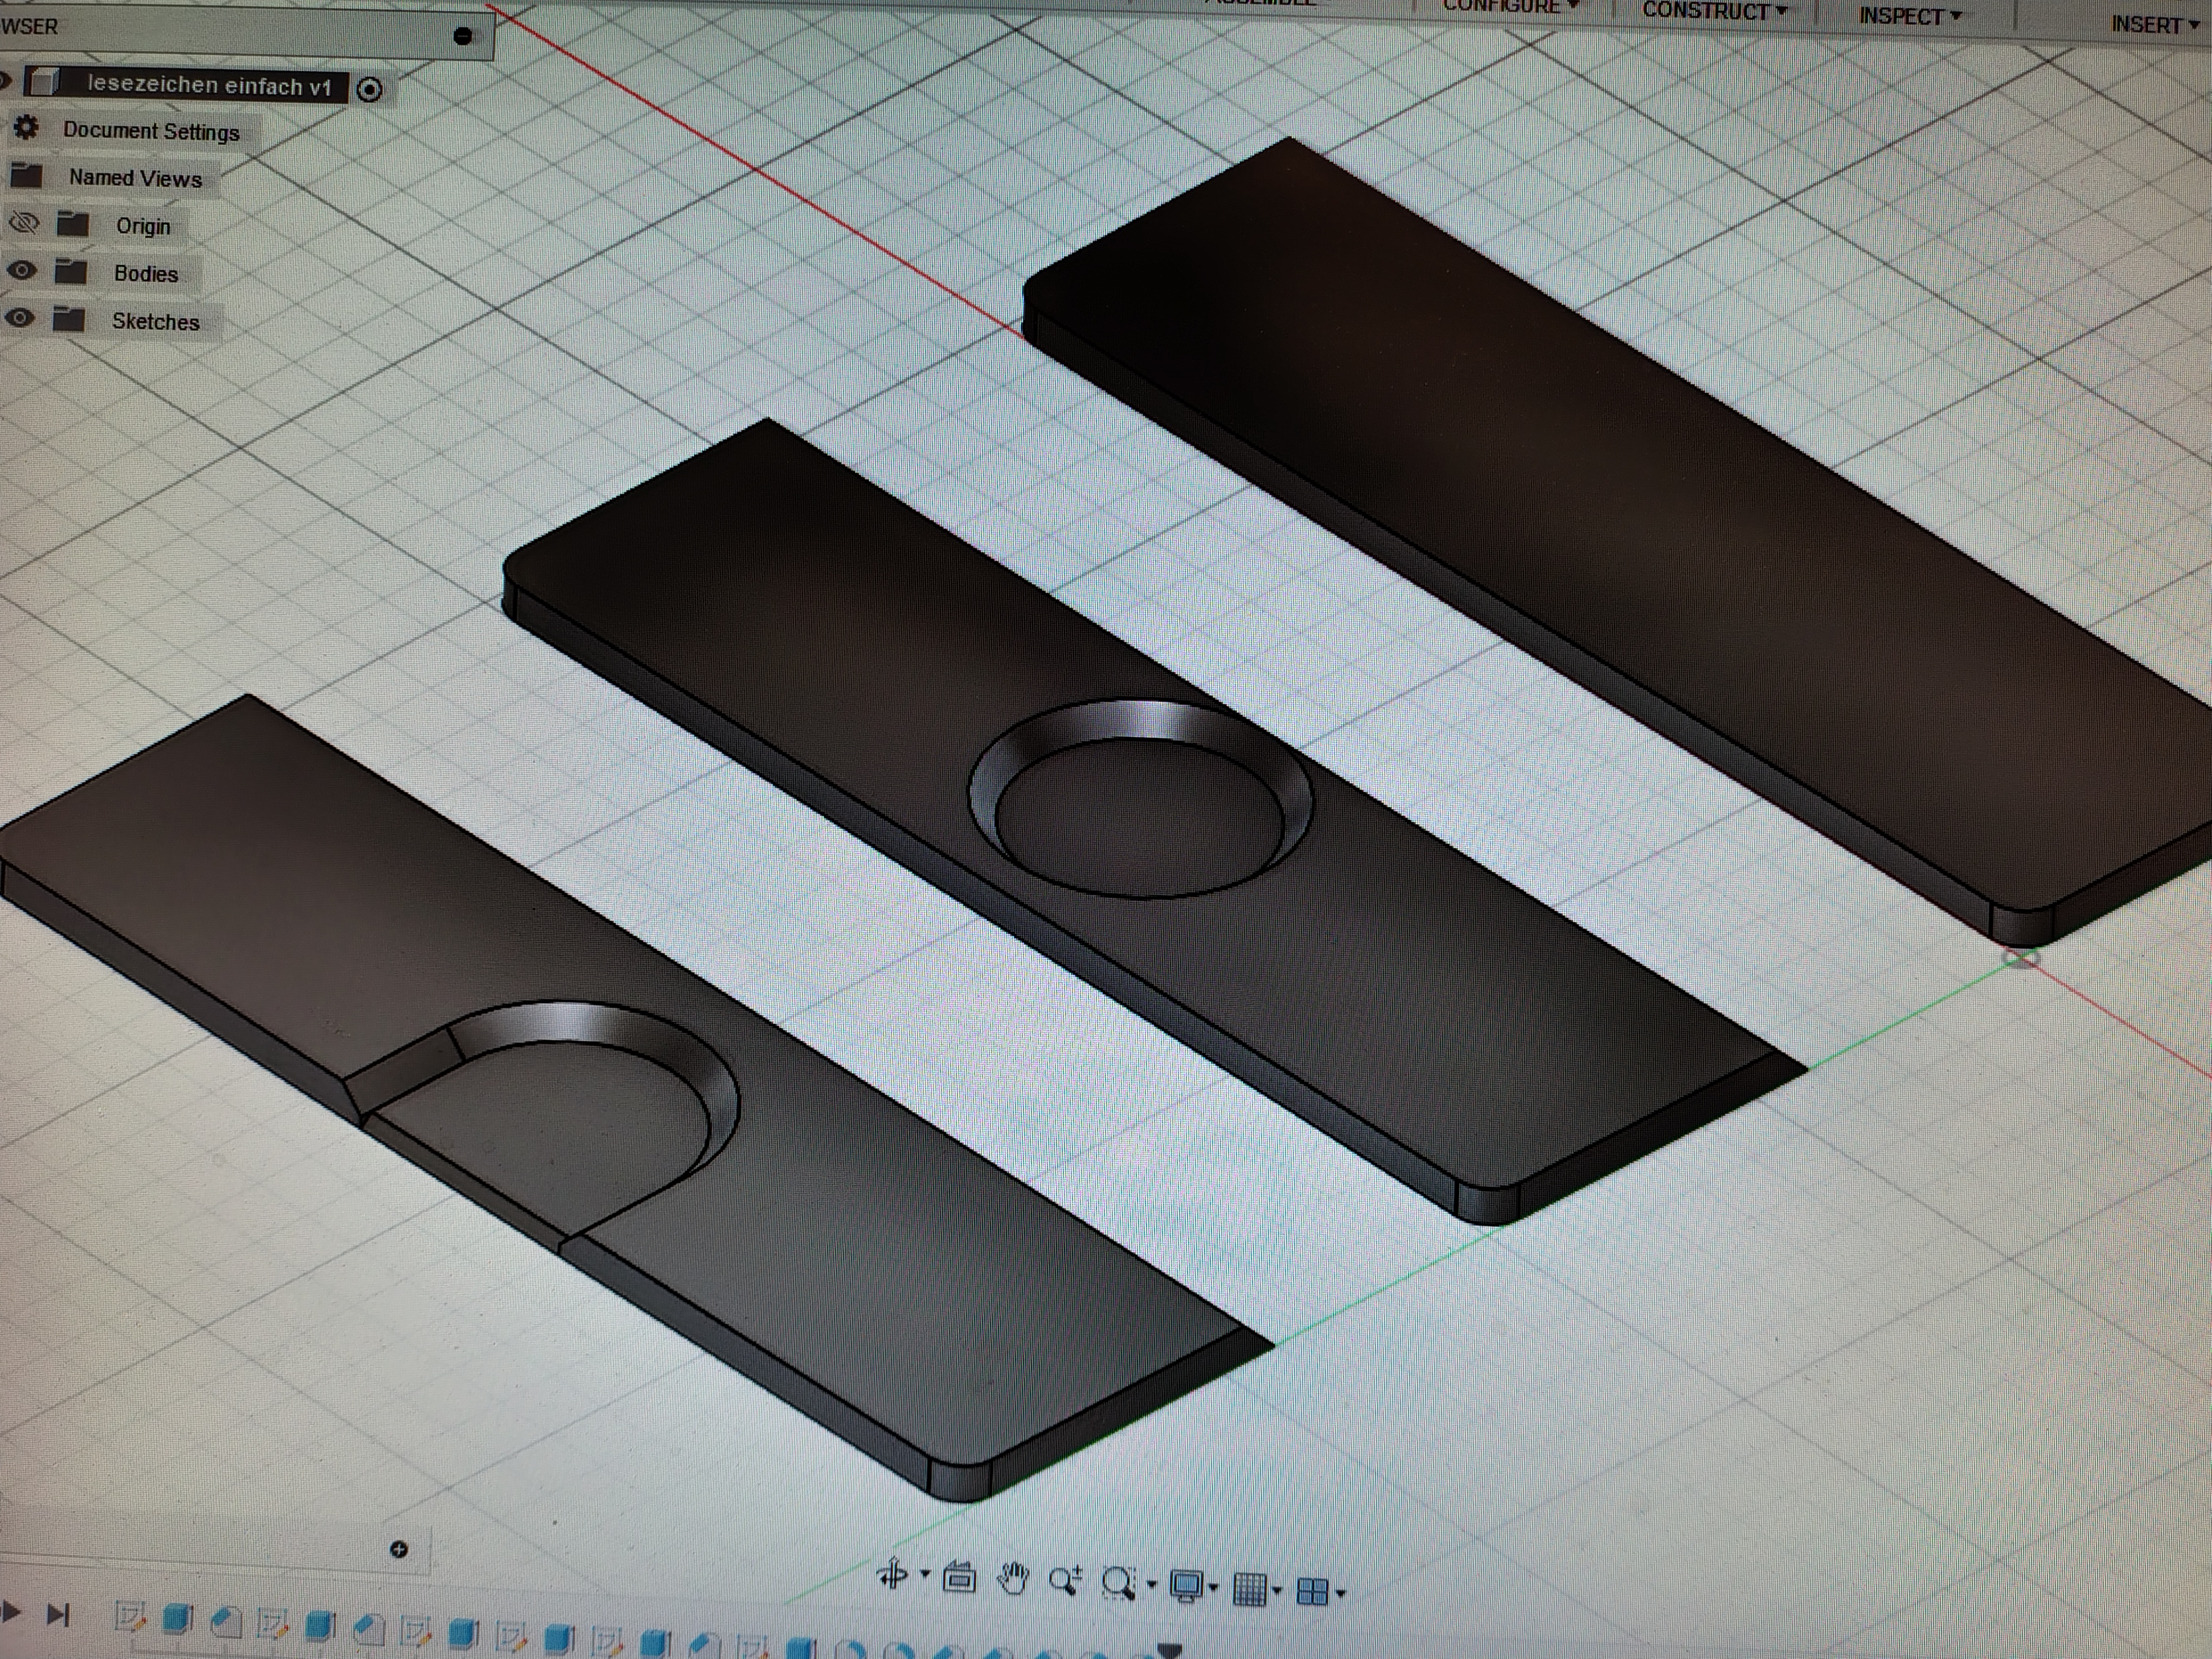The width and height of the screenshot is (2212, 1659).
Task: Click the Document Settings gear icon
Action: point(26,127)
